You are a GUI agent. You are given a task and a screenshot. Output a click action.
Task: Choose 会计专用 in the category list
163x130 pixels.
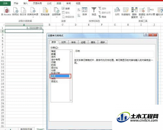pyautogui.click(x=60, y=60)
